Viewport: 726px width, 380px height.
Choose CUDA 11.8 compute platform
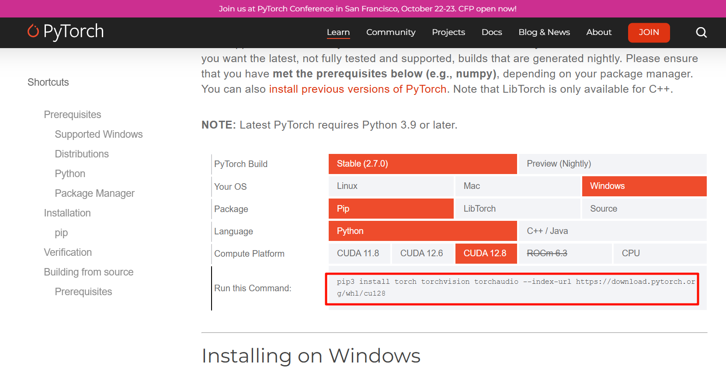(x=358, y=254)
